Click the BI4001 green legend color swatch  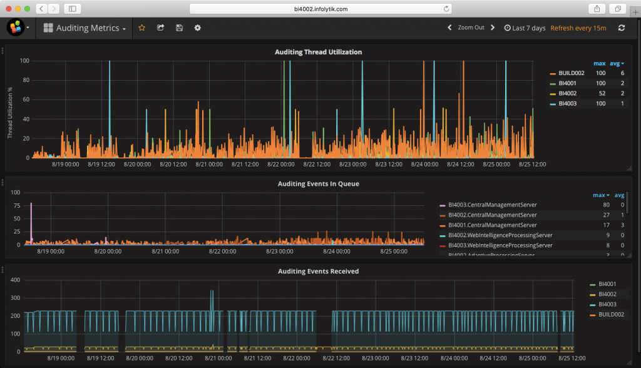[x=552, y=83]
